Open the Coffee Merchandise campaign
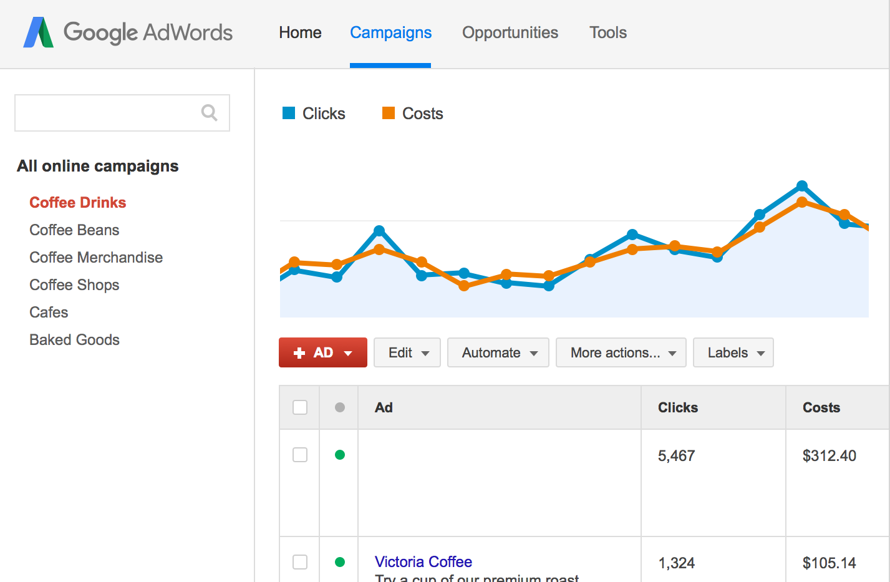The width and height of the screenshot is (890, 582). (96, 258)
